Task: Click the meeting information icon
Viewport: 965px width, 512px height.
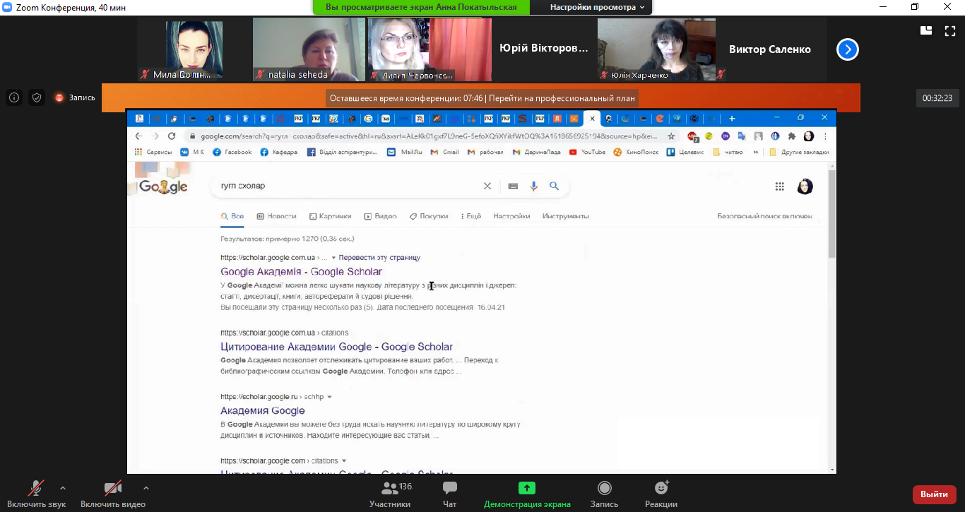Action: point(14,98)
